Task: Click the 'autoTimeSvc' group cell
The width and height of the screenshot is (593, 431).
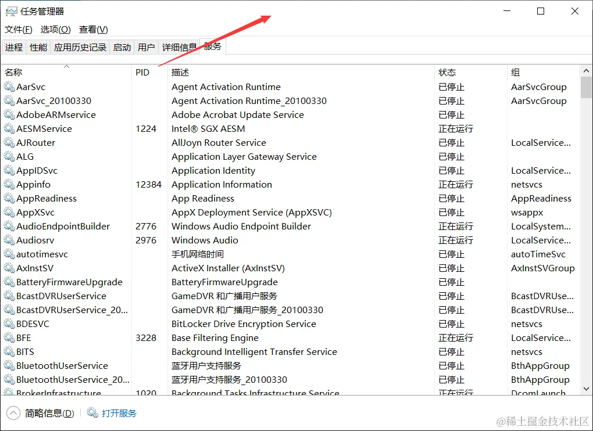Action: (x=538, y=254)
